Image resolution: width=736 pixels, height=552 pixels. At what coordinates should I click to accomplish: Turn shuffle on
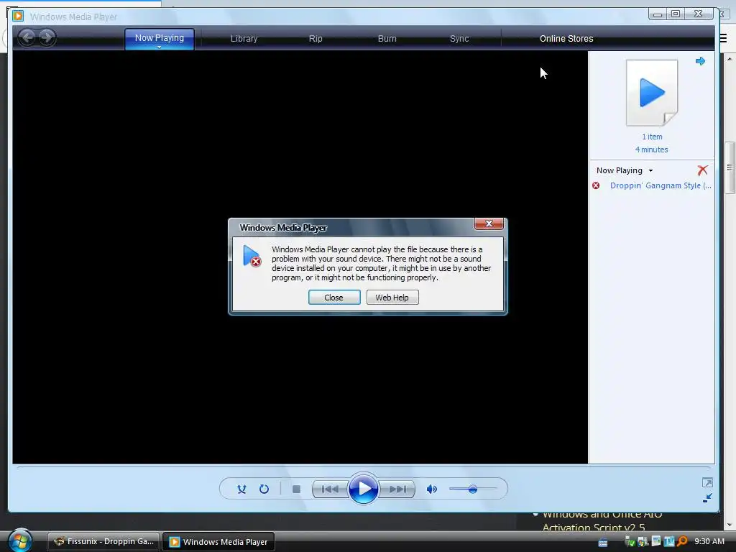coord(241,489)
